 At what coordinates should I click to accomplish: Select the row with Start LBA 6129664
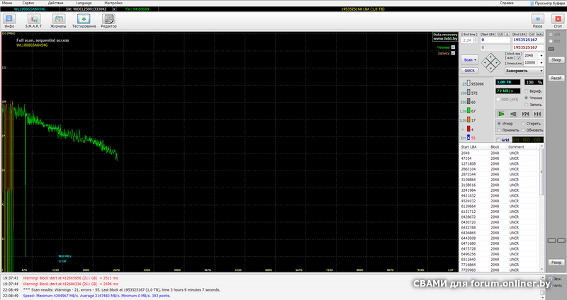tap(500, 206)
